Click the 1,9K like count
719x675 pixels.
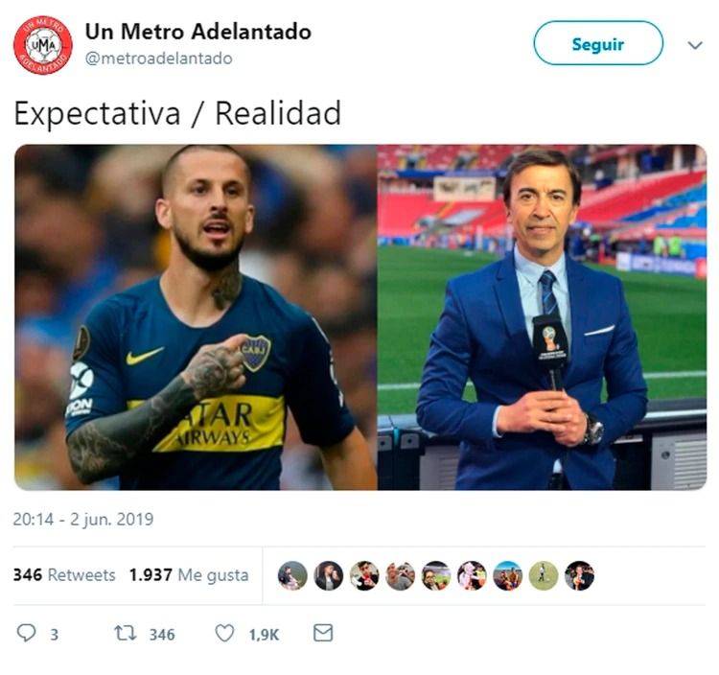264,635
